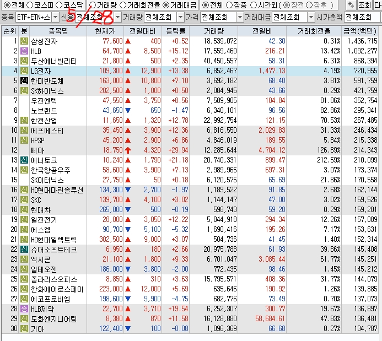Image resolution: width=382 pixels, height=341 pixels.
Task: Sort by 등락률 column header
Action: (175, 31)
